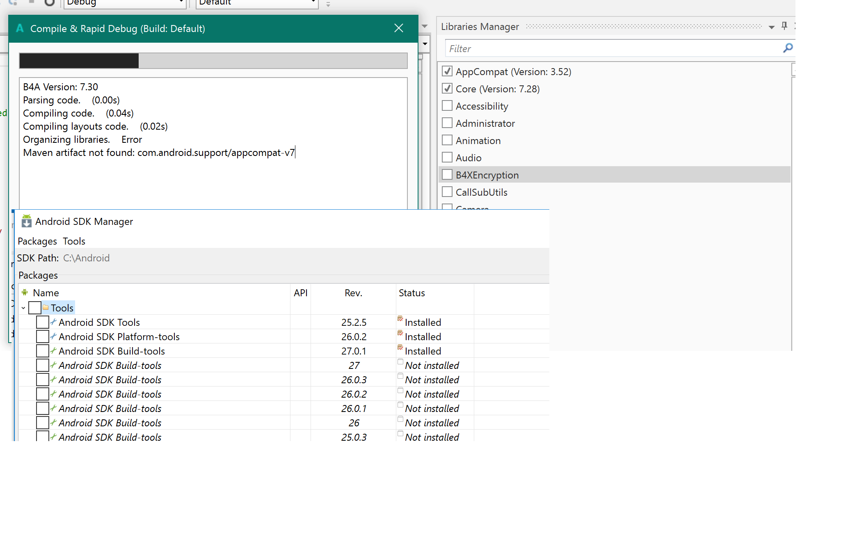Click the Android robot icon in the Name header
This screenshot has height=540, width=848.
(25, 293)
